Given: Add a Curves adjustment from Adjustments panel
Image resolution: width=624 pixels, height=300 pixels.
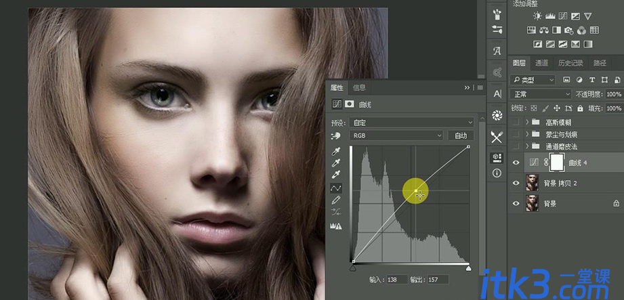Looking at the screenshot, I should point(563,16).
